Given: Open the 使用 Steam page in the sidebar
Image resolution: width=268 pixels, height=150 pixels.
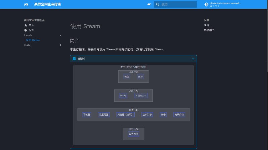Looking at the screenshot, I should click(33, 40).
